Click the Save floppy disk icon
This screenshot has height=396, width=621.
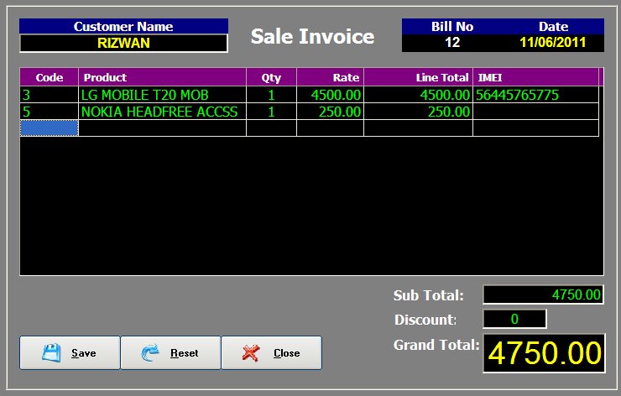tap(52, 353)
